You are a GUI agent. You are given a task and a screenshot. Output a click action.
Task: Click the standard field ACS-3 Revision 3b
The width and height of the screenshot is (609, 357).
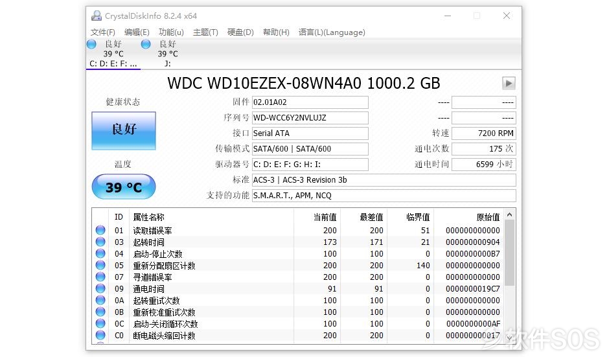tap(384, 180)
